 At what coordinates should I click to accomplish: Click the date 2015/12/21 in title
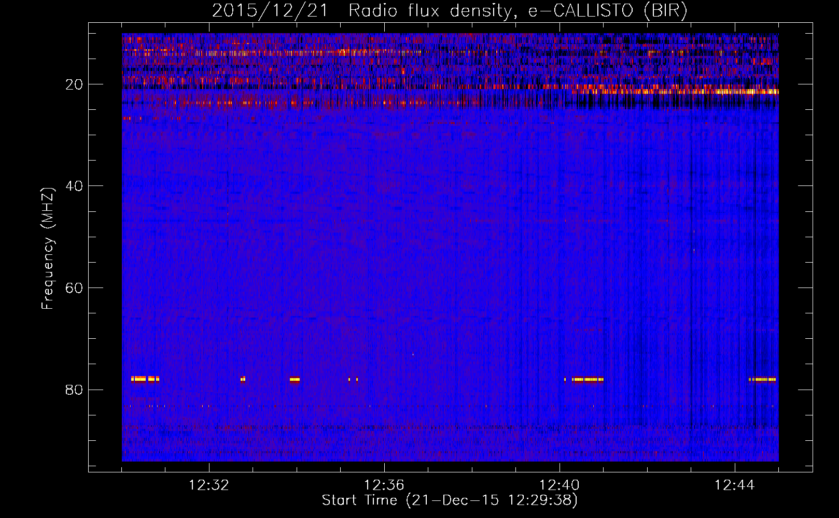click(x=270, y=11)
